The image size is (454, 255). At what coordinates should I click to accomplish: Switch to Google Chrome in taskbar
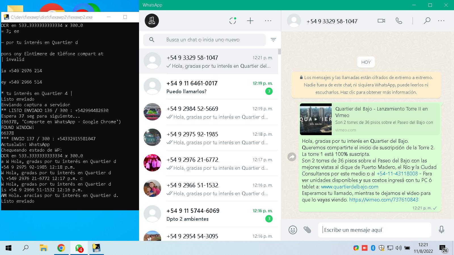[61, 248]
